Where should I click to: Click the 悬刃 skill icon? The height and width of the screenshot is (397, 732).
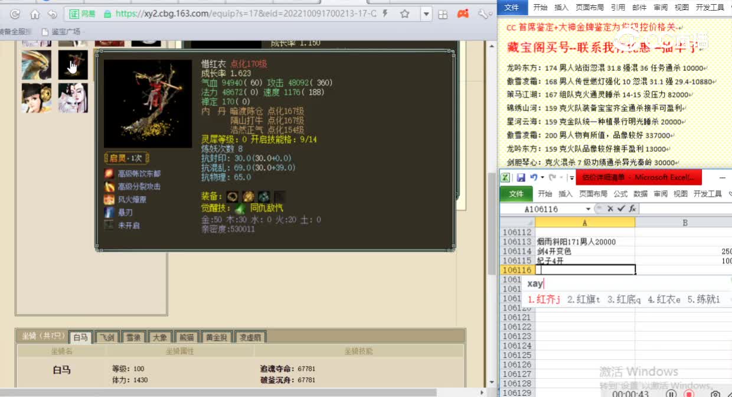pyautogui.click(x=109, y=213)
